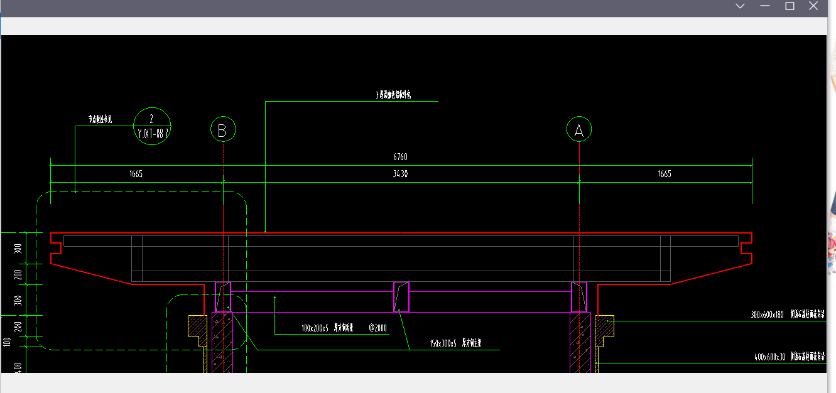The width and height of the screenshot is (836, 393).
Task: Click grid axis bubble A
Action: pos(578,130)
